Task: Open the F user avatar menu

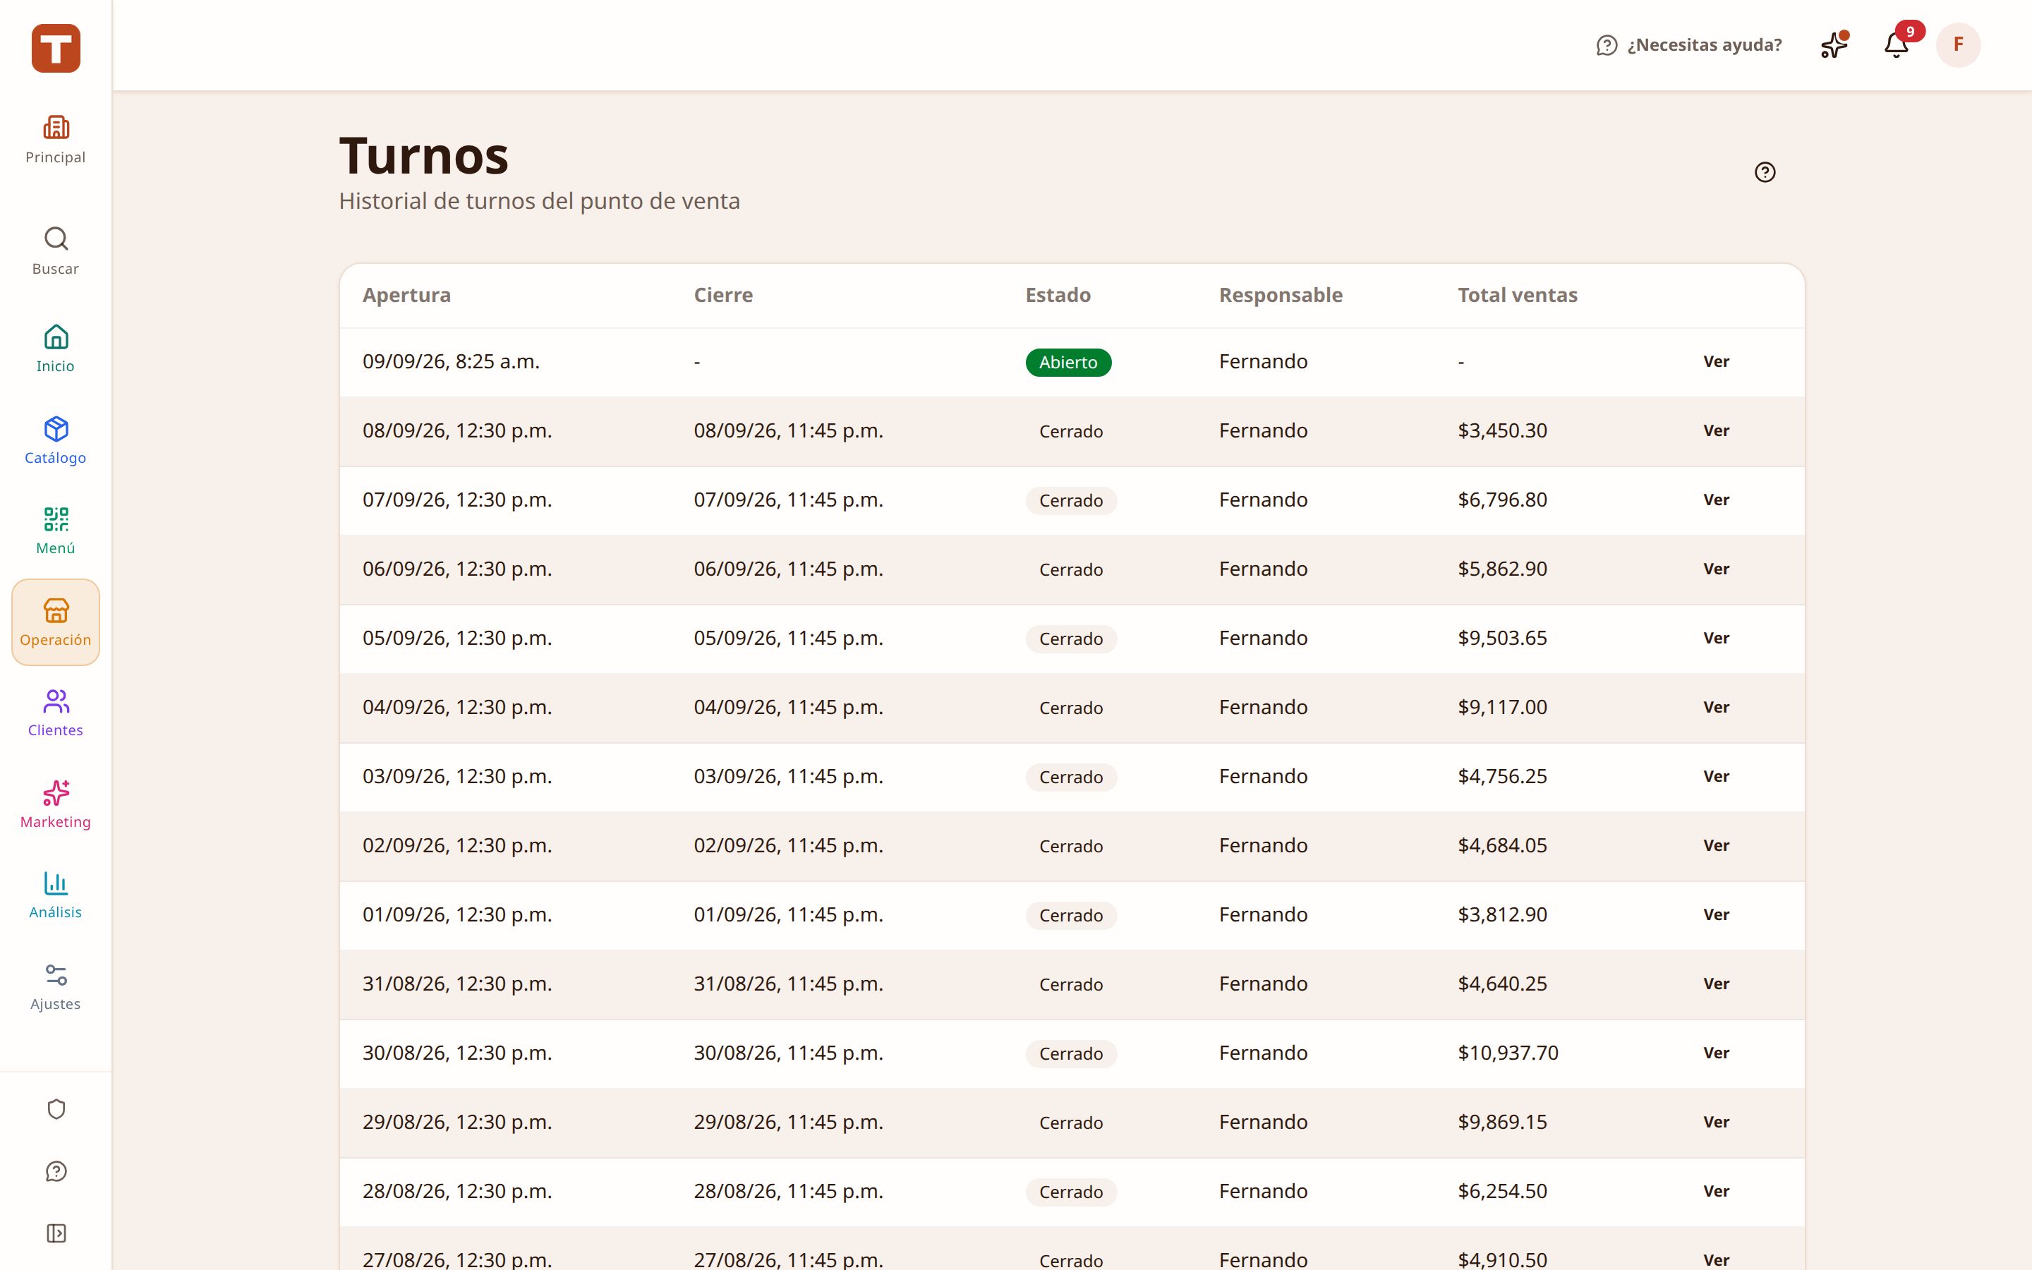Action: (1958, 44)
